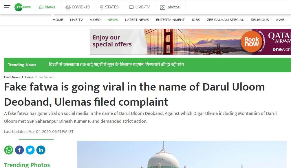291x168 pixels.
Task: Share article via WhatsApp icon
Action: coord(9,150)
